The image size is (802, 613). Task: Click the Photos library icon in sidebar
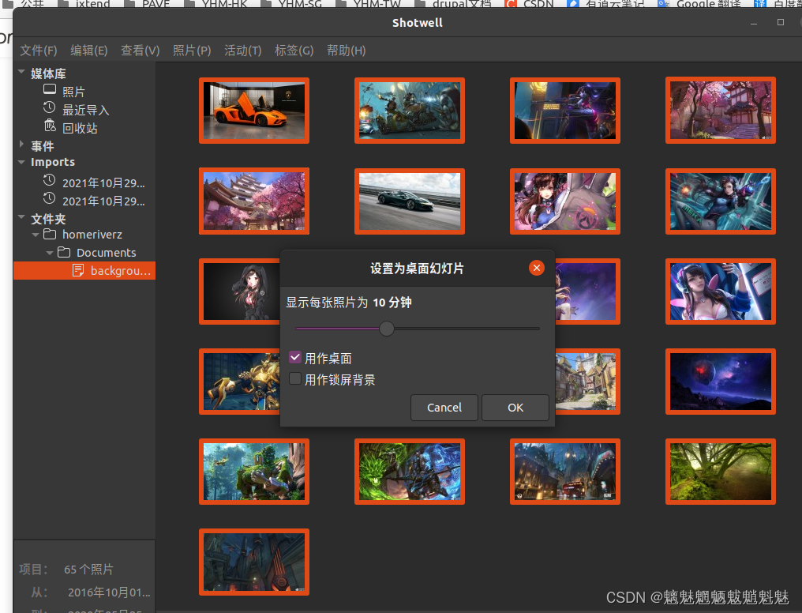[x=50, y=90]
